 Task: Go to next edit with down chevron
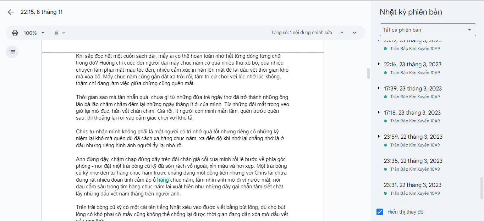(354, 33)
